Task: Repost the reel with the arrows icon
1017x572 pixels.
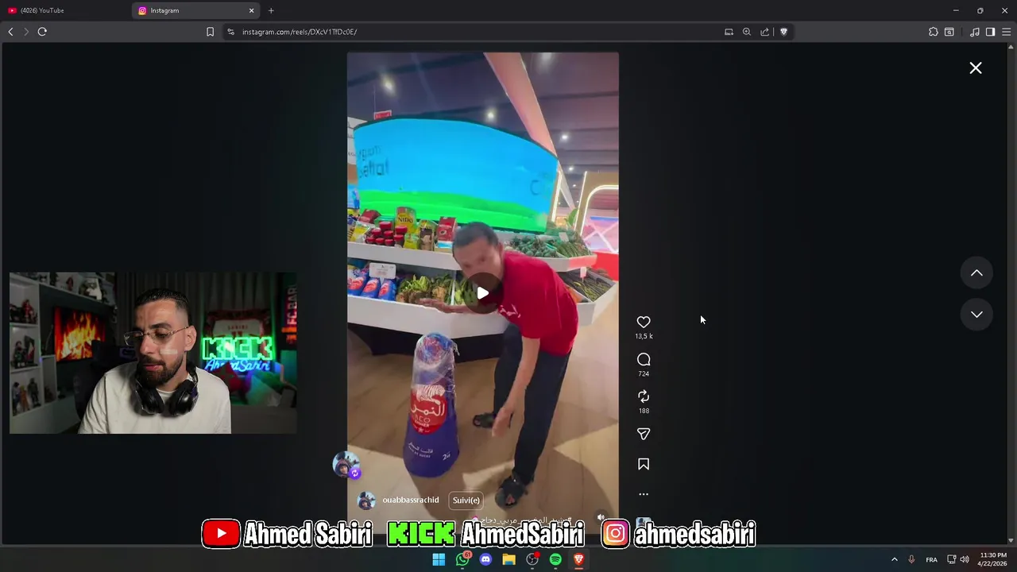Action: pyautogui.click(x=644, y=396)
